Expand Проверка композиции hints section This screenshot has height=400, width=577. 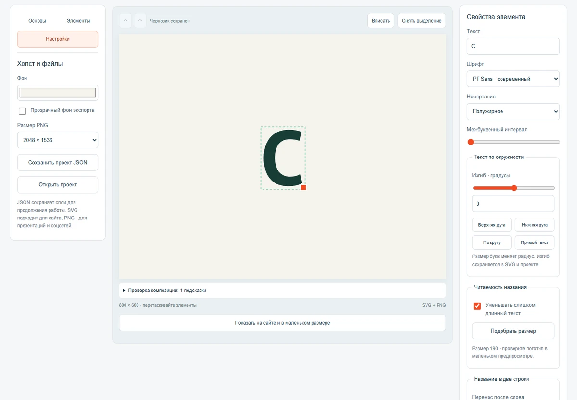[x=282, y=291]
